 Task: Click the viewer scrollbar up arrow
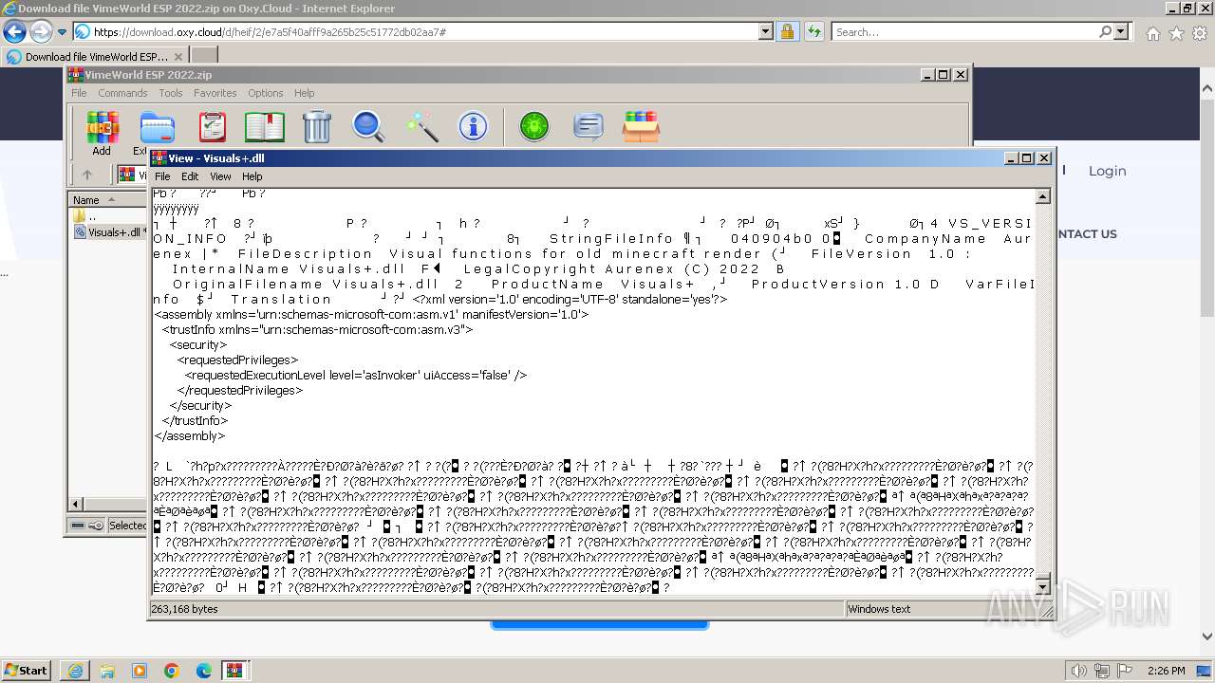point(1043,196)
